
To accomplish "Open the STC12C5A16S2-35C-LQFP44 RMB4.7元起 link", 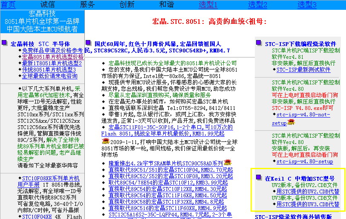I will (170, 215).
